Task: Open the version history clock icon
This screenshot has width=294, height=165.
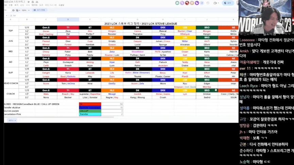Action: (208, 3)
